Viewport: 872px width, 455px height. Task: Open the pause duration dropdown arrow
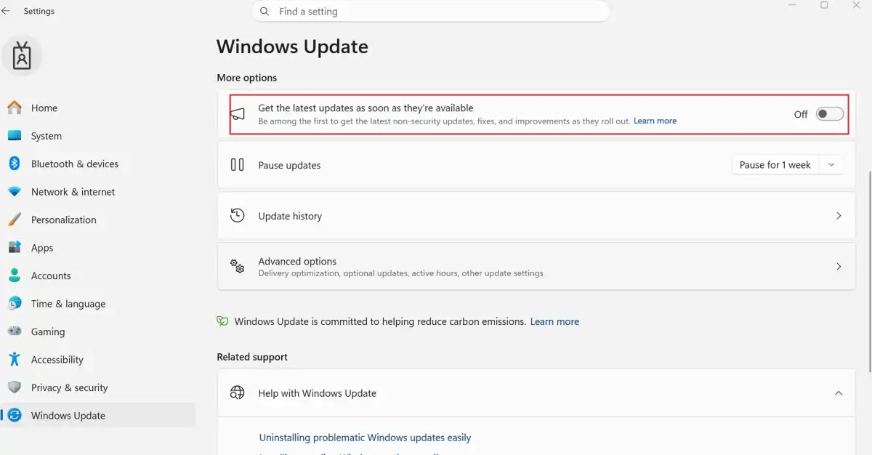pos(831,165)
